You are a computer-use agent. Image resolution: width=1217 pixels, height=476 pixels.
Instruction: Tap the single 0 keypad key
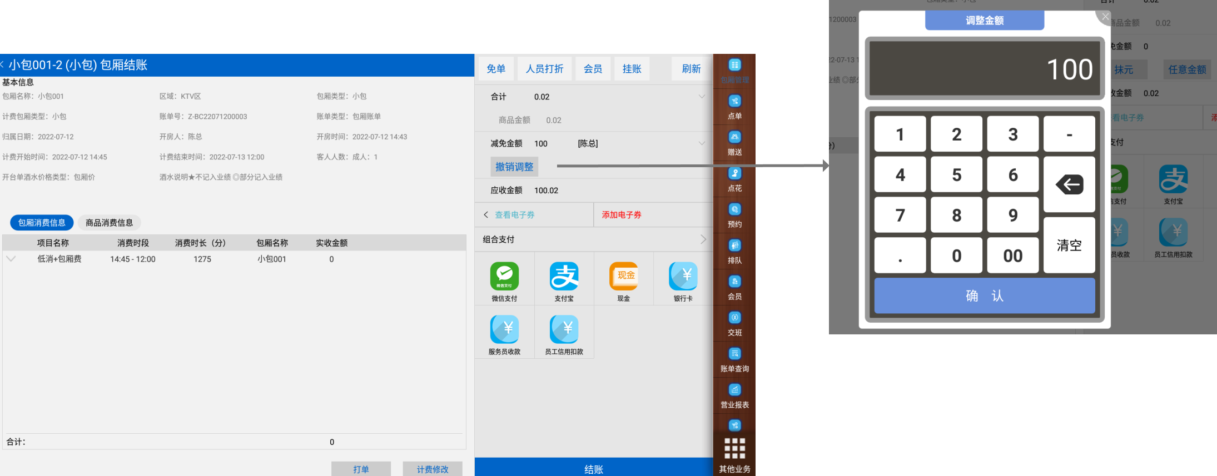[956, 255]
